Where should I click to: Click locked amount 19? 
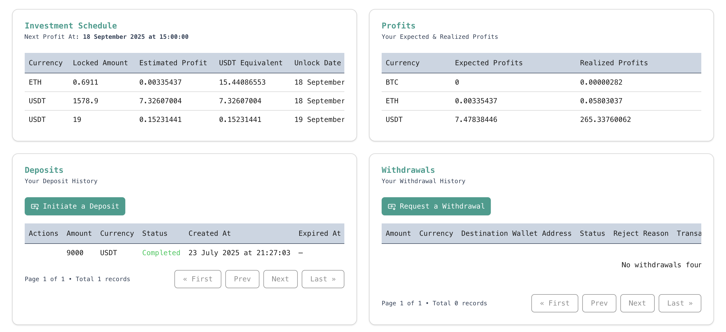[77, 120]
